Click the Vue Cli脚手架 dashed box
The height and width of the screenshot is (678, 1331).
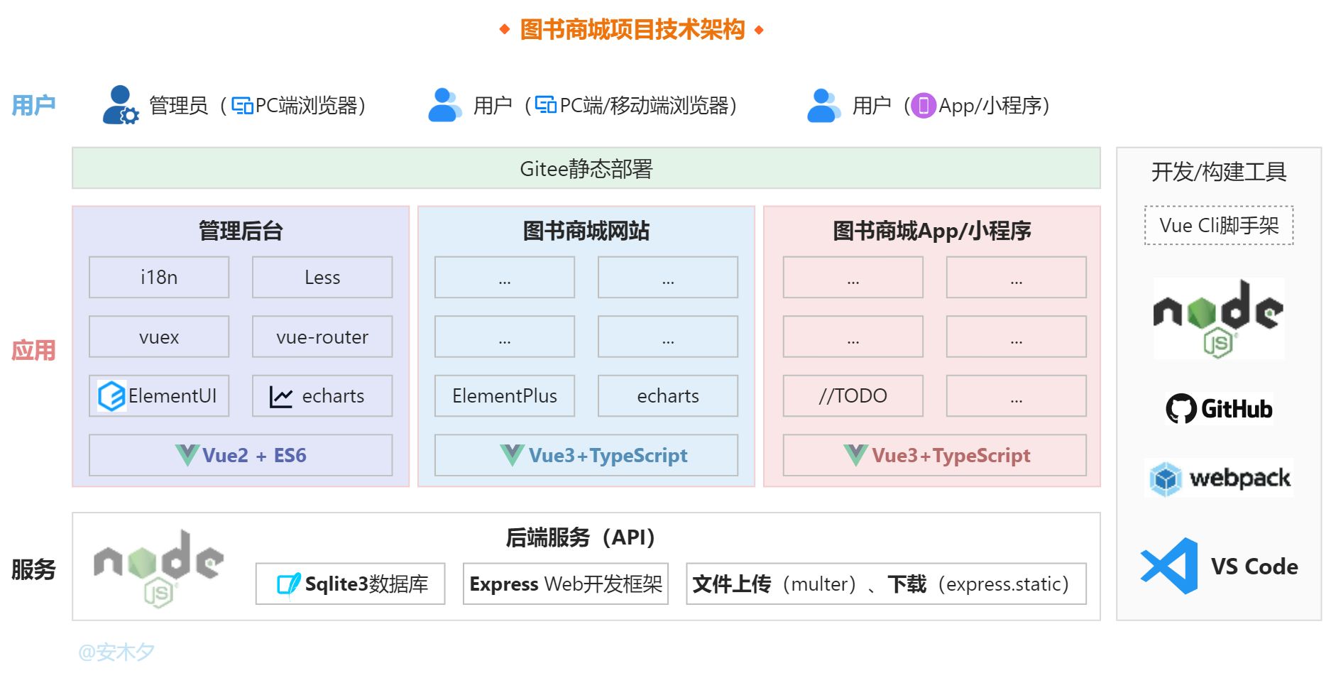(x=1219, y=225)
